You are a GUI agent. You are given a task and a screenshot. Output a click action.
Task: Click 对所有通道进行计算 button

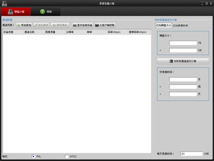click(x=183, y=61)
